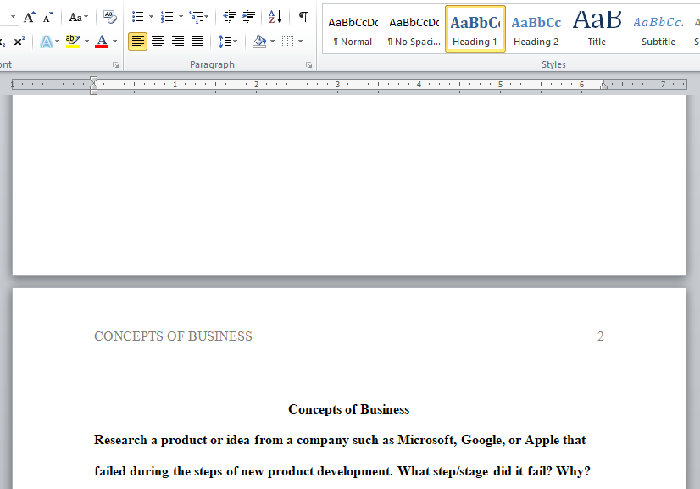Click the CONCEPTS OF BUSINESS header text

click(x=173, y=336)
